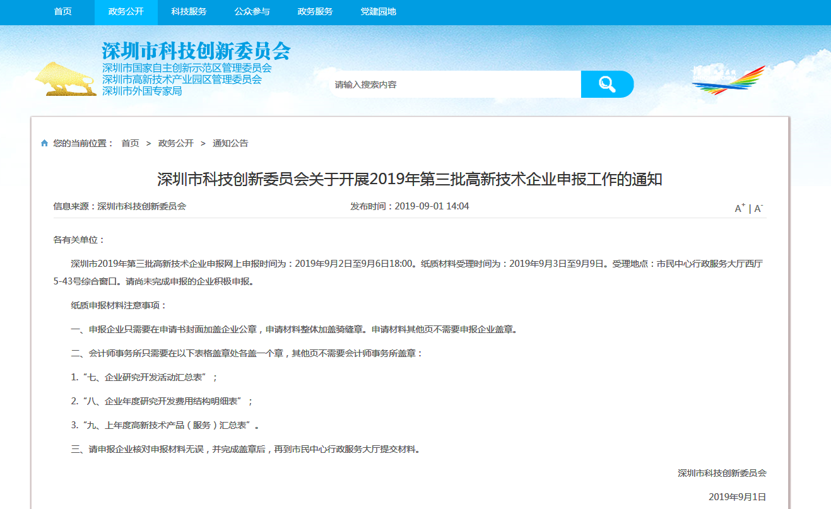The height and width of the screenshot is (509, 831).
Task: Switch to the 政务公开 navigation tab
Action: (x=126, y=11)
